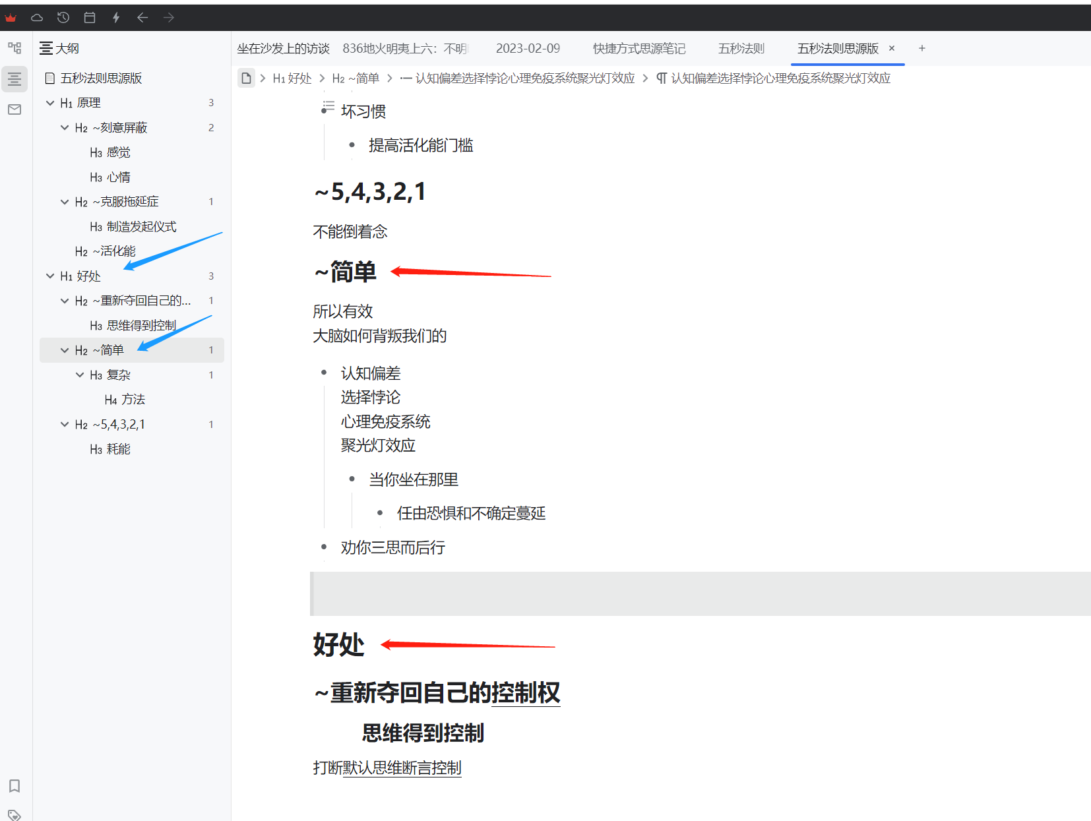Navigate forward with the right arrow icon
Viewport: 1091px width, 821px height.
click(169, 17)
